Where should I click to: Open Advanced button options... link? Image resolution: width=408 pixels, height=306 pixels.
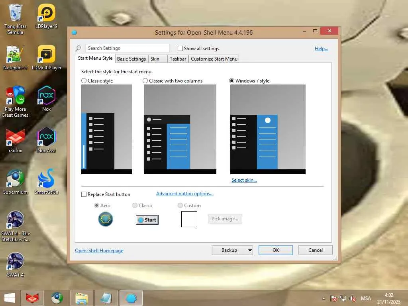click(x=185, y=194)
